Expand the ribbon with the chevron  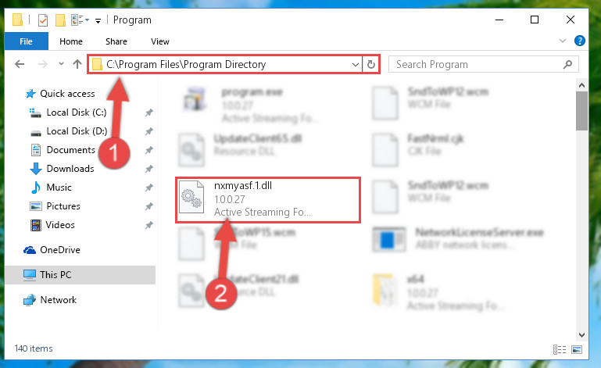(562, 41)
